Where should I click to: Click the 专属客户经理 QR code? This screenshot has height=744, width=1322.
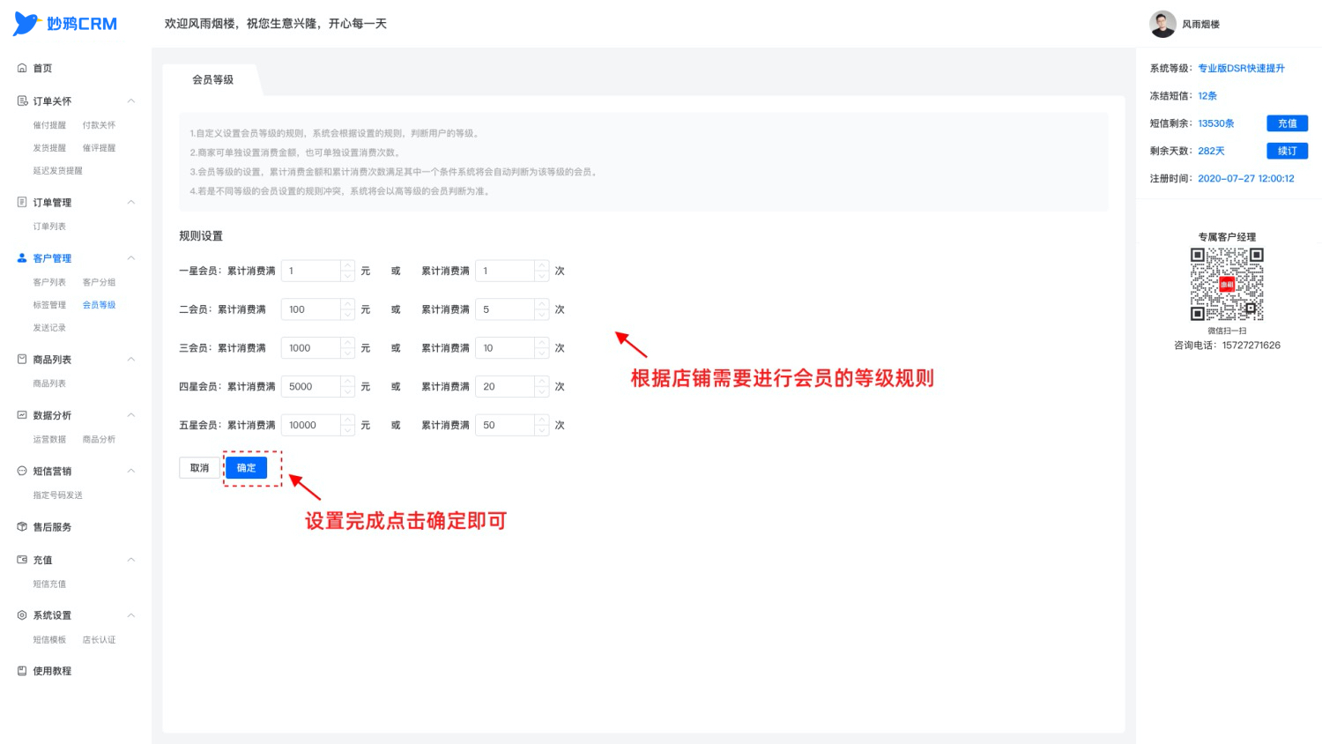pos(1227,284)
